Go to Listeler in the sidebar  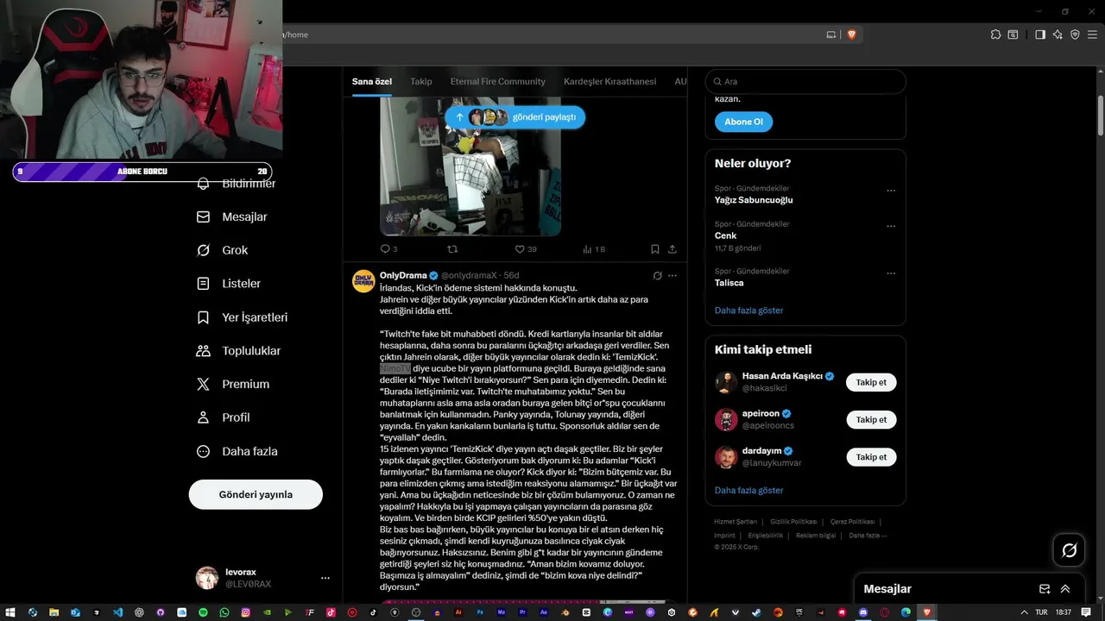click(229, 284)
